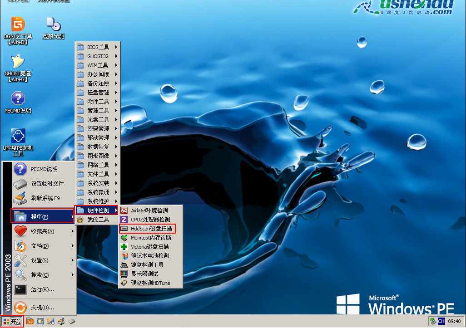The image size is (466, 328).
Task: Open the 虚拟光驱 desktop icon
Action: (x=54, y=28)
